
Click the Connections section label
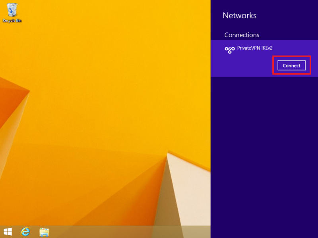[242, 35]
